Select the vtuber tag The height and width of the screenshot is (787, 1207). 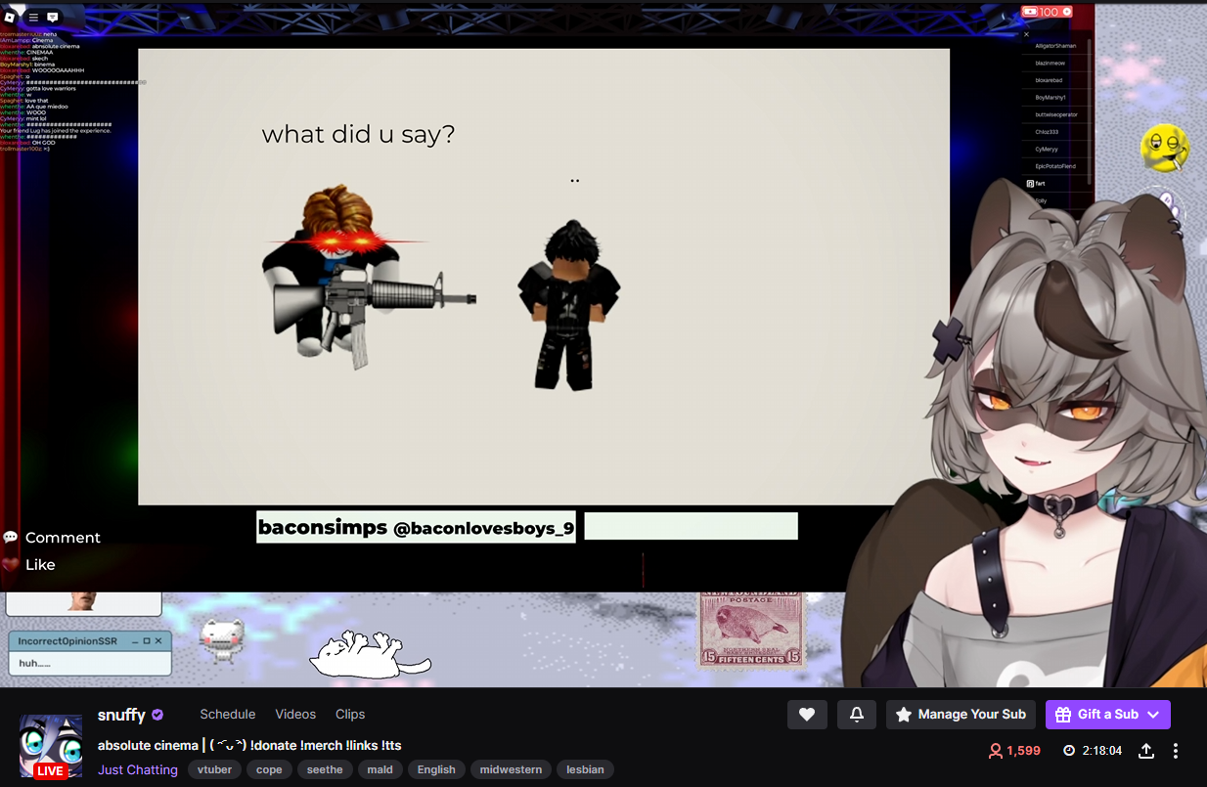click(214, 769)
